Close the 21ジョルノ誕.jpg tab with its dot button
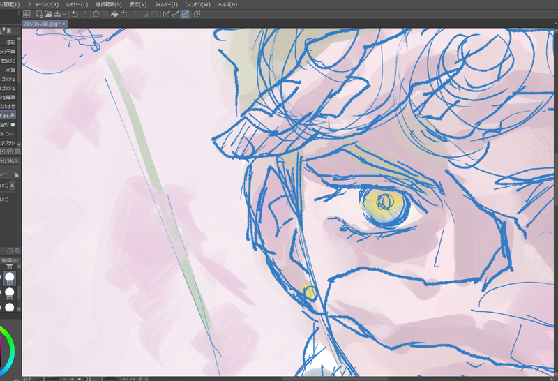558x381 pixels. pos(64,24)
